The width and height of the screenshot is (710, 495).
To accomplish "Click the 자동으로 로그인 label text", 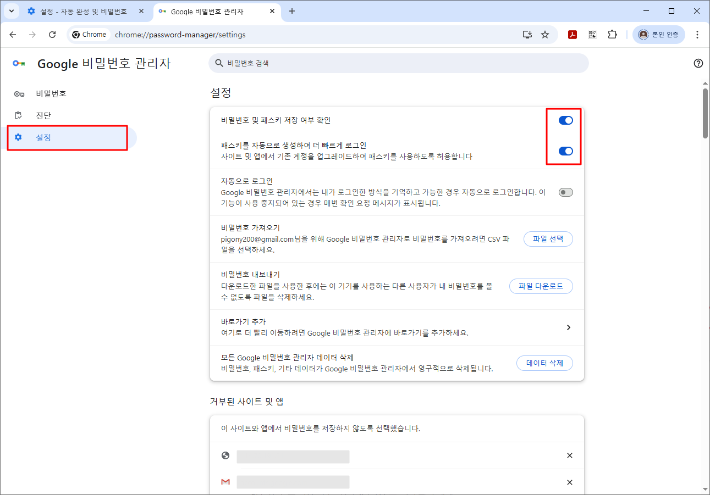I will (x=246, y=181).
